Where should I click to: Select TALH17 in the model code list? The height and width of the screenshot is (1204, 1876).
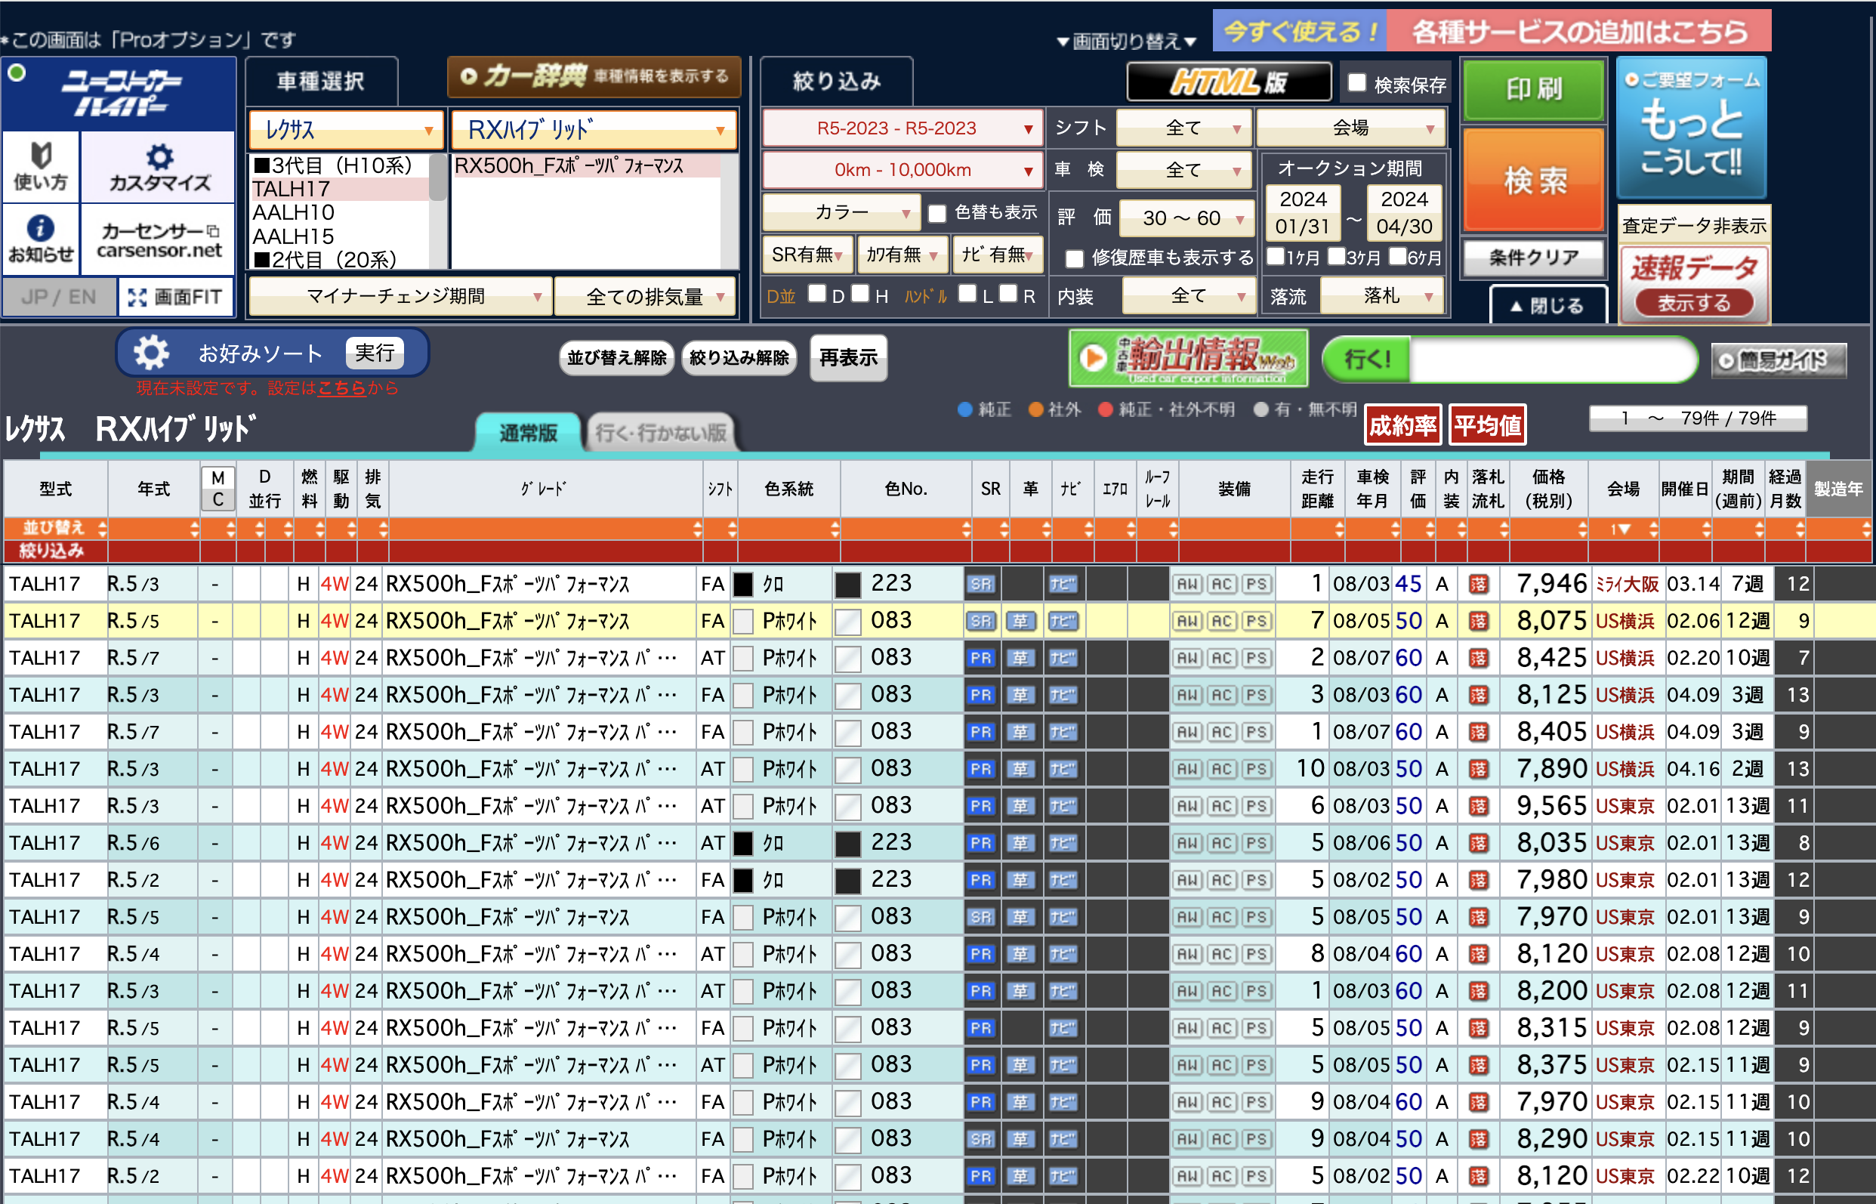pos(338,189)
